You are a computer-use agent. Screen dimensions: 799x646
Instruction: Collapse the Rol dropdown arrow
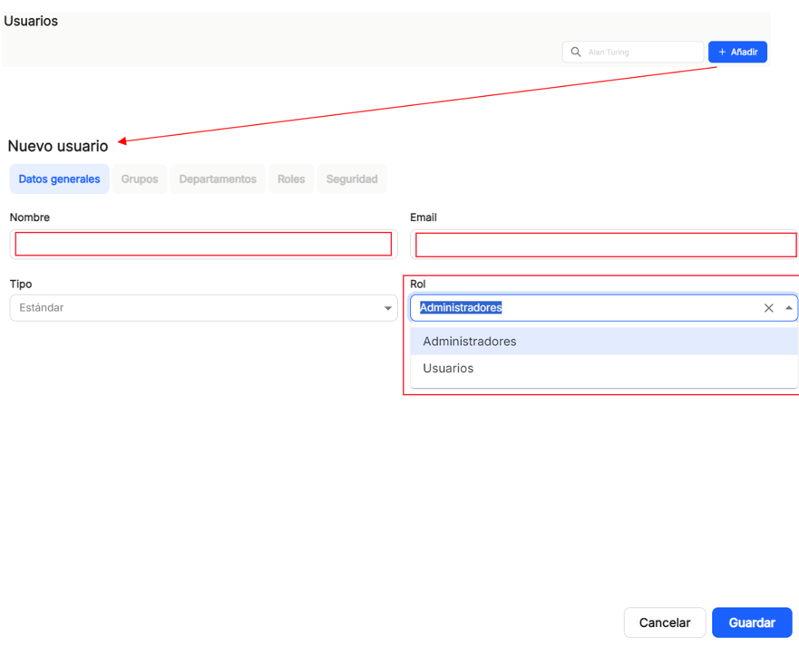(788, 308)
